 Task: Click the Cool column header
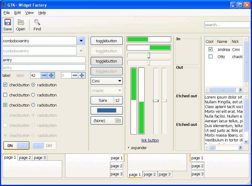click(x=210, y=41)
